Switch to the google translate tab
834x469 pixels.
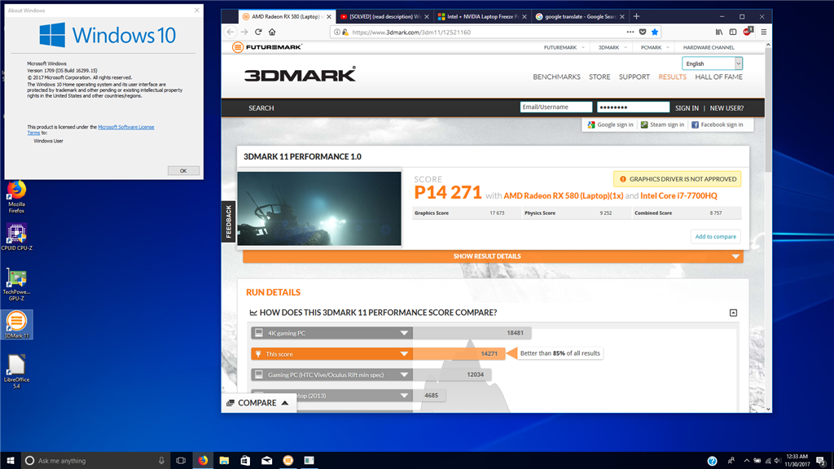(x=580, y=16)
